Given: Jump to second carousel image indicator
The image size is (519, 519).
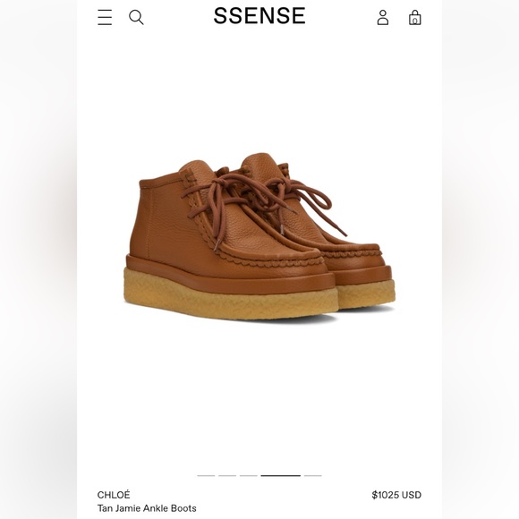Looking at the screenshot, I should tap(227, 476).
